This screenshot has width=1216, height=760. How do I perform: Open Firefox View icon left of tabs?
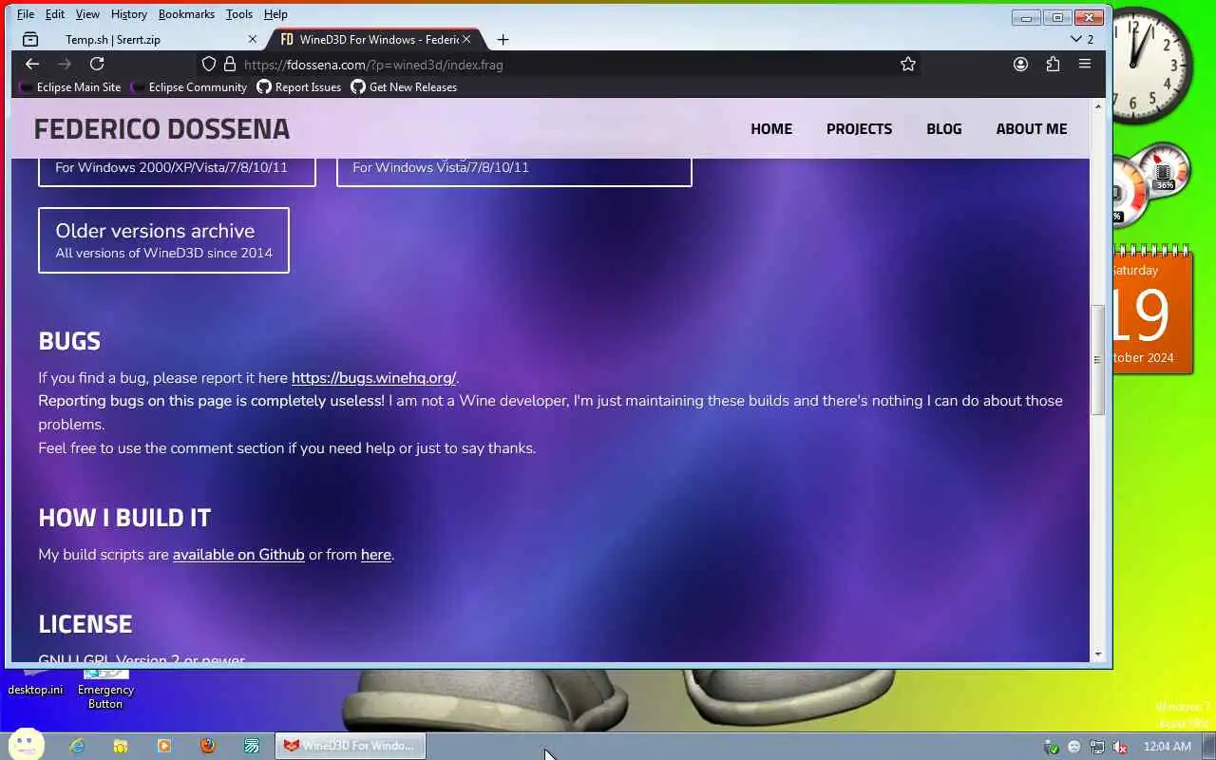(30, 39)
